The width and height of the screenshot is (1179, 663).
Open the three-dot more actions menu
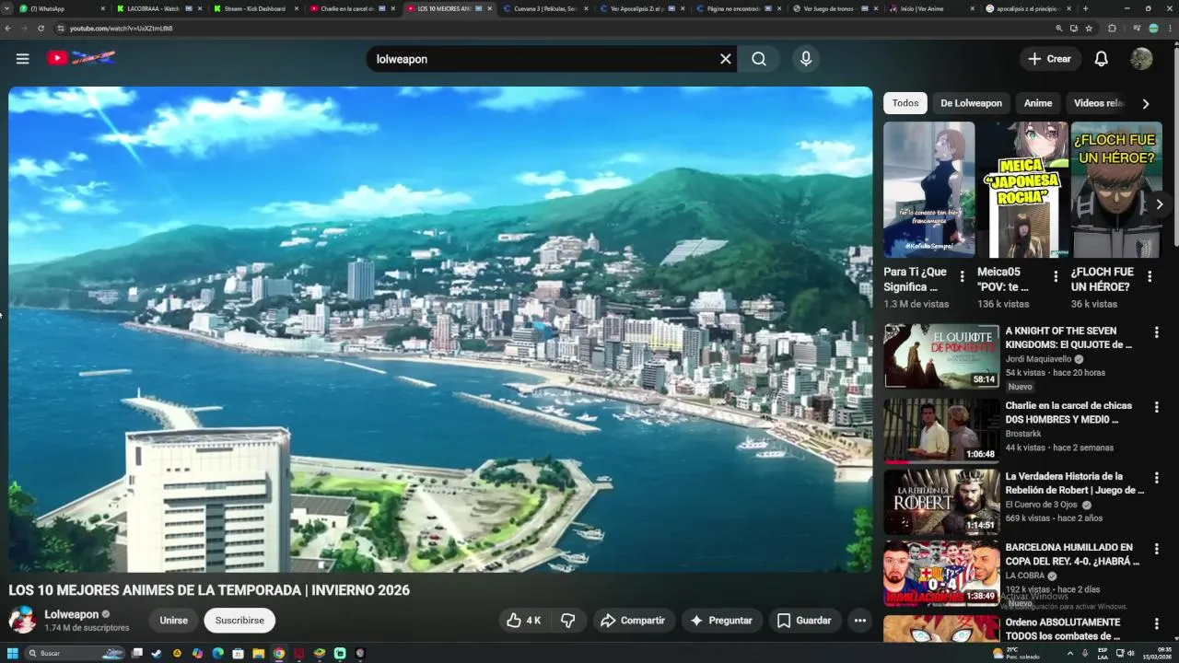(x=859, y=621)
